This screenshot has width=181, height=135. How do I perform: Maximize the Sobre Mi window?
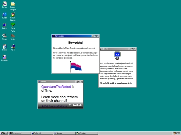(132, 49)
